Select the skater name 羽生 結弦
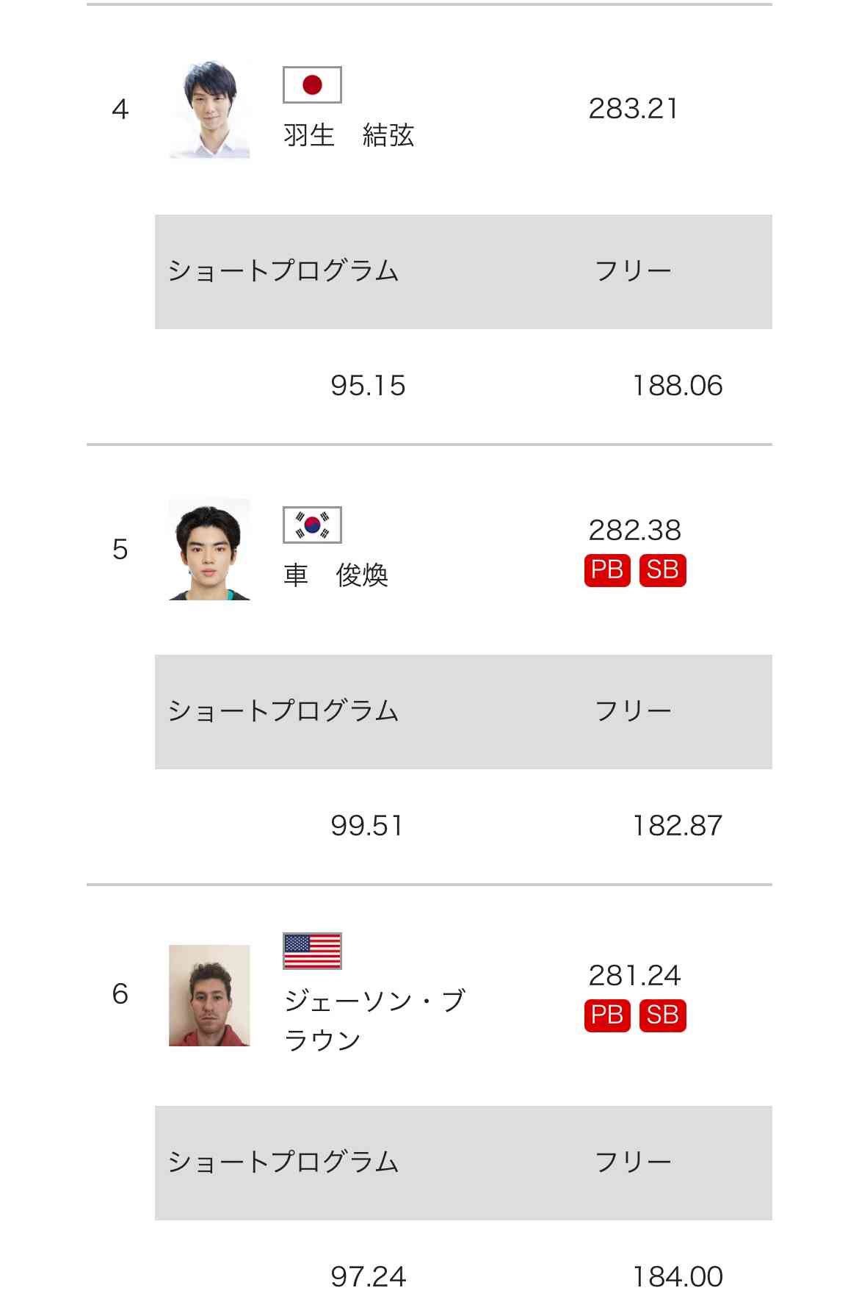This screenshot has width=859, height=1313. point(349,135)
